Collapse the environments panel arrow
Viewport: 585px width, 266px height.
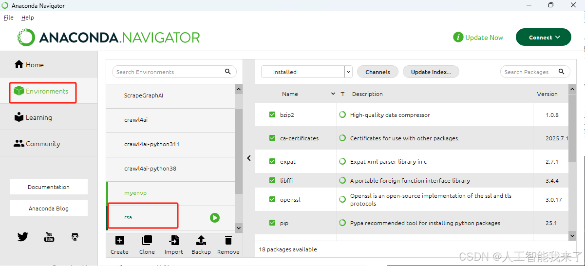pos(249,158)
